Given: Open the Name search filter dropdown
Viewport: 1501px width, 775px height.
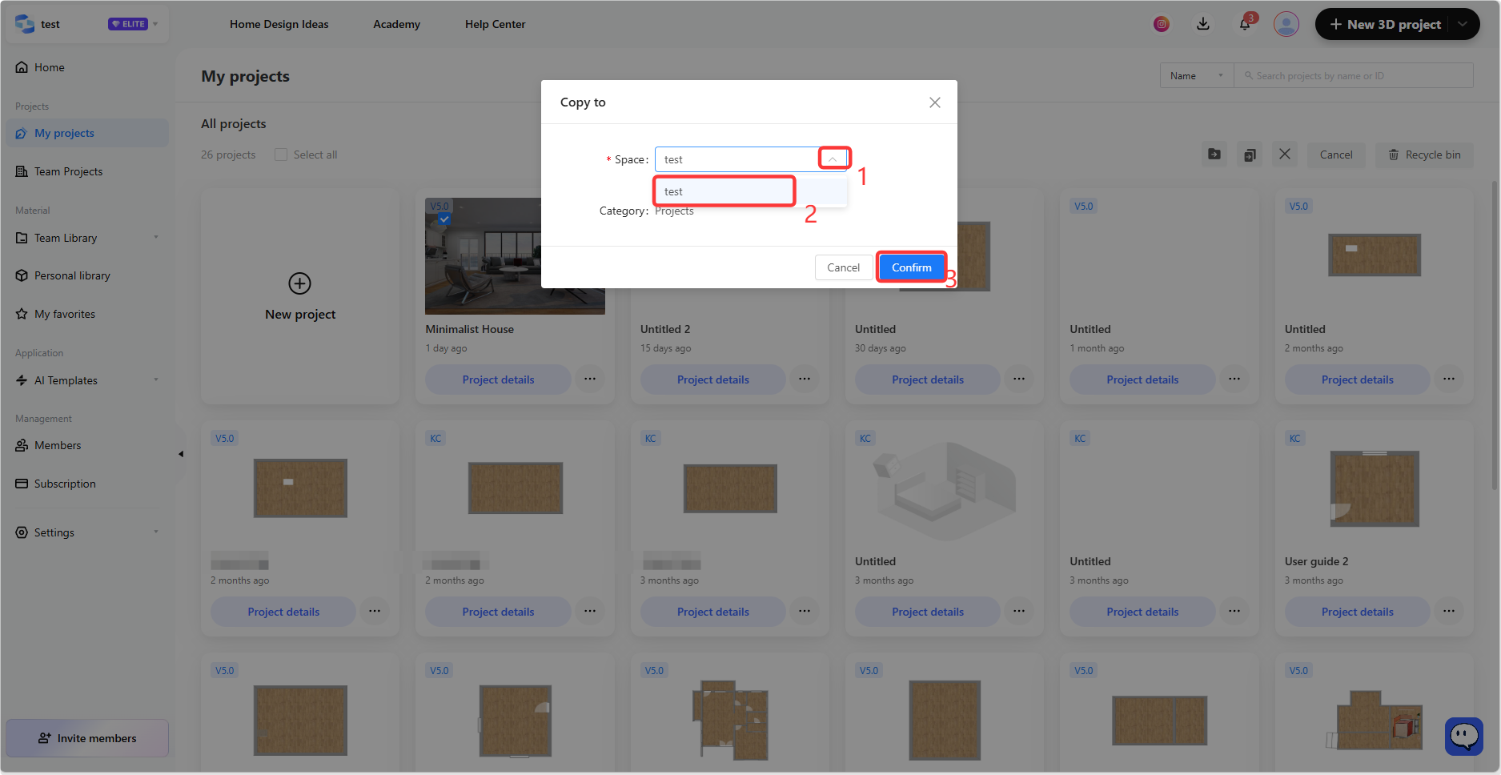Looking at the screenshot, I should 1197,76.
